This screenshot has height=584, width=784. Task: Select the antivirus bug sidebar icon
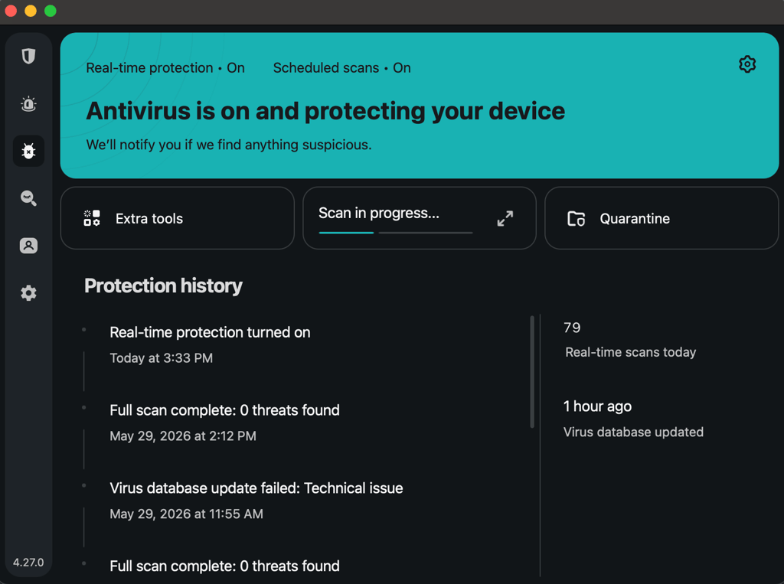pyautogui.click(x=28, y=151)
